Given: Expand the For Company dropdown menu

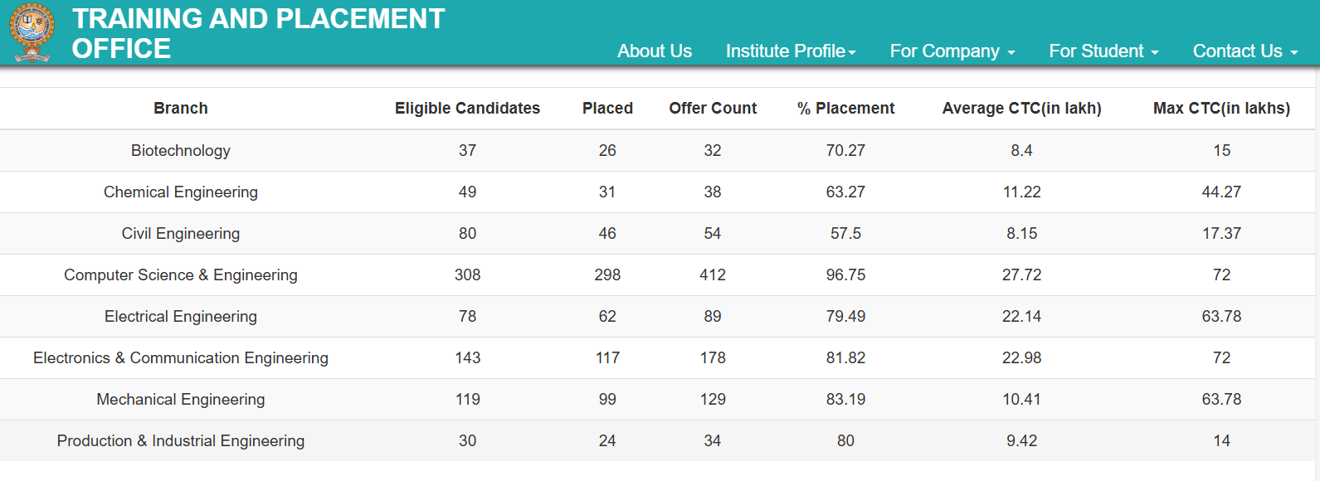Looking at the screenshot, I should pyautogui.click(x=952, y=51).
